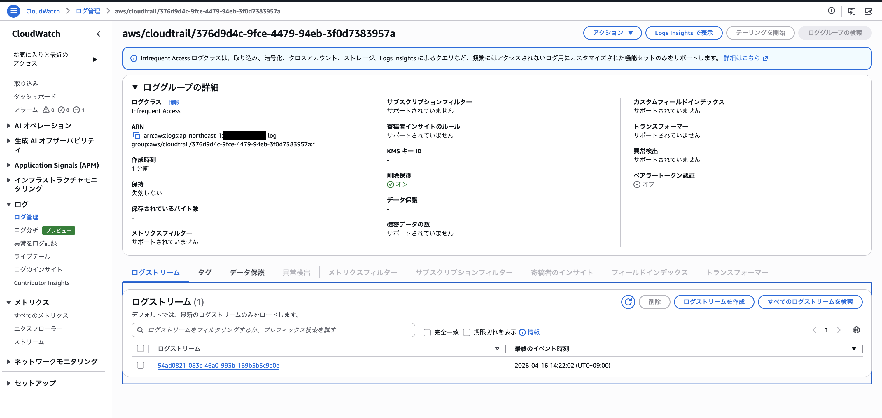
Task: Click the 削除 button
Action: [654, 302]
